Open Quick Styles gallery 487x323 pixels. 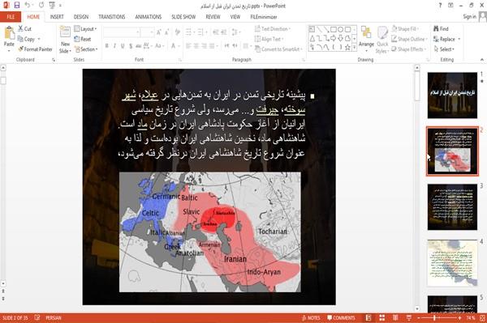(x=382, y=40)
